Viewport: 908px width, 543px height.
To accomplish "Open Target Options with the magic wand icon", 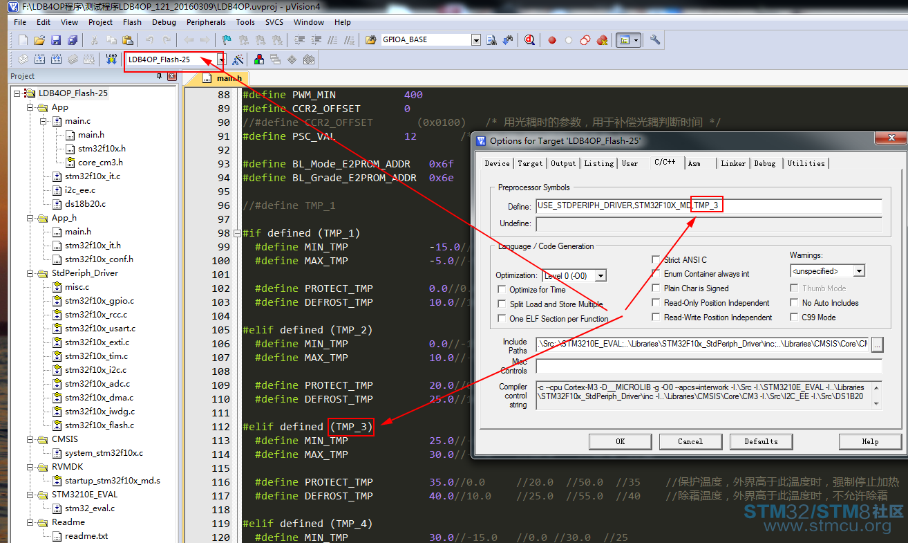I will pos(238,59).
